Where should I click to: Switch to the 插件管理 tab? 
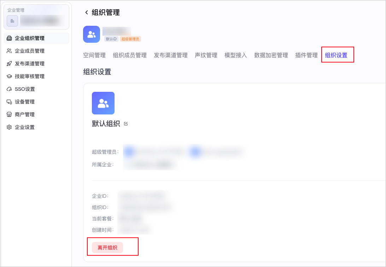click(x=306, y=55)
